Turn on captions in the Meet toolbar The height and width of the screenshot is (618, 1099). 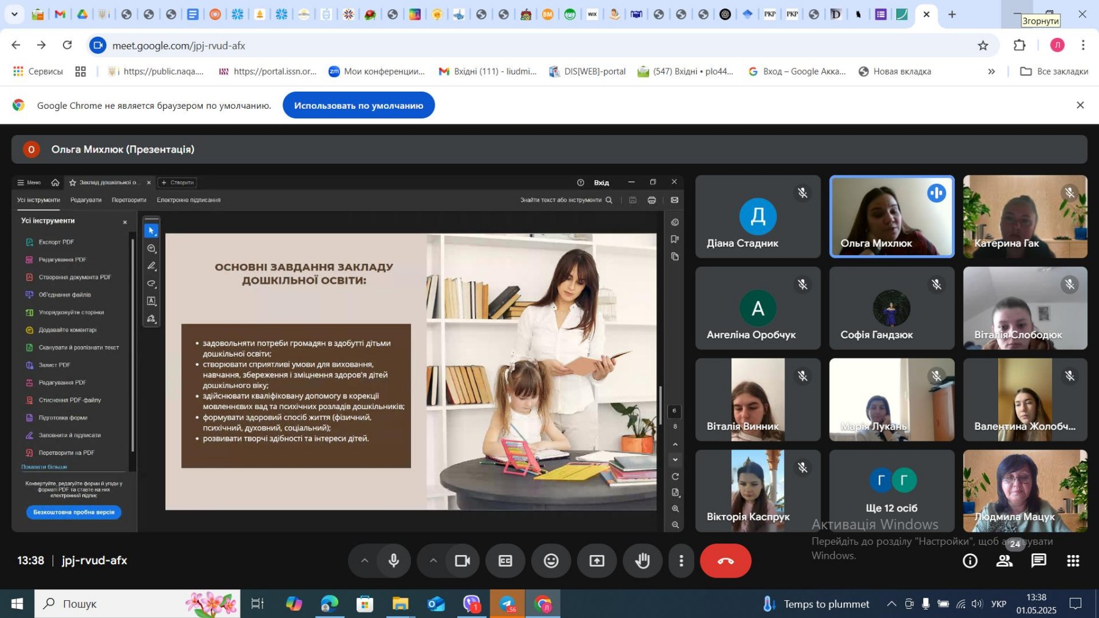pos(505,561)
